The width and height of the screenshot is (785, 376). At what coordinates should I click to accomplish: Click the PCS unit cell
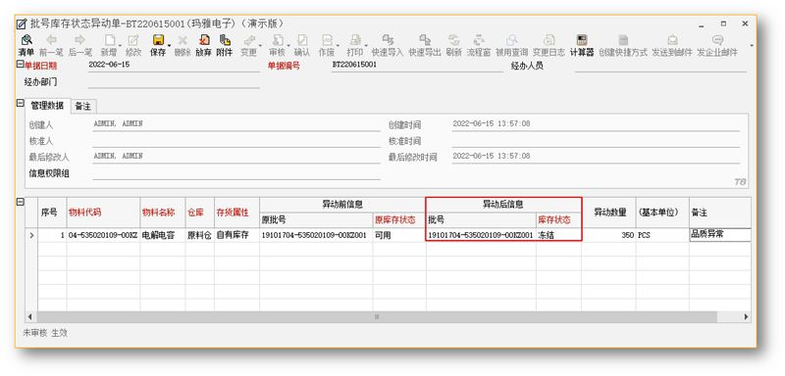coord(662,235)
